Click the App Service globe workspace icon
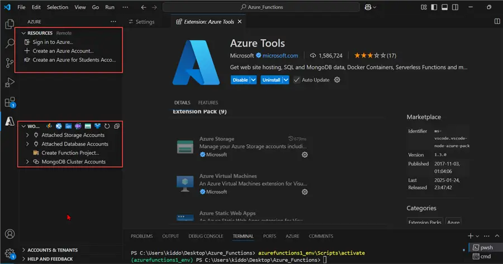Screen dimensions: 503x264 pos(59,126)
